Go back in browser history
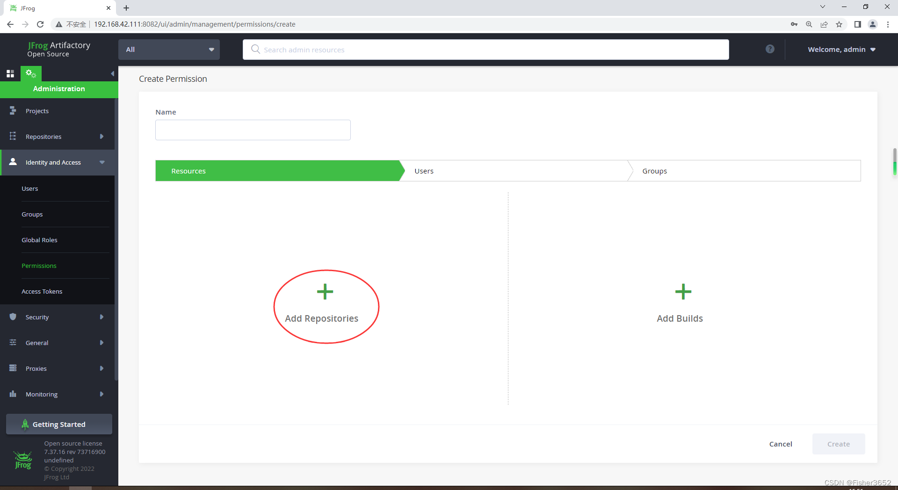Image resolution: width=898 pixels, height=490 pixels. [x=10, y=24]
